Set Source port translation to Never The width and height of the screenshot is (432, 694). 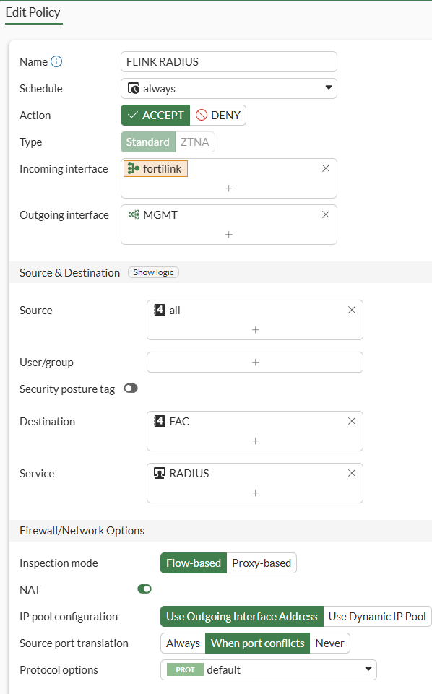[329, 643]
